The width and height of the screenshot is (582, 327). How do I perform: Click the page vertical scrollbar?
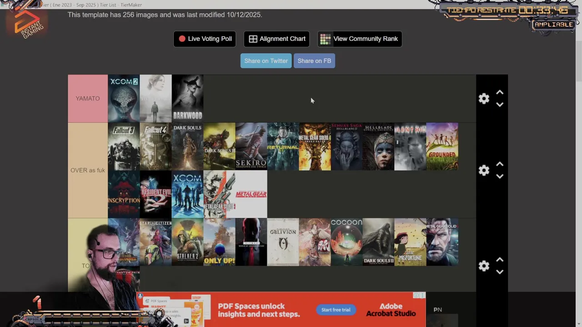pyautogui.click(x=578, y=61)
